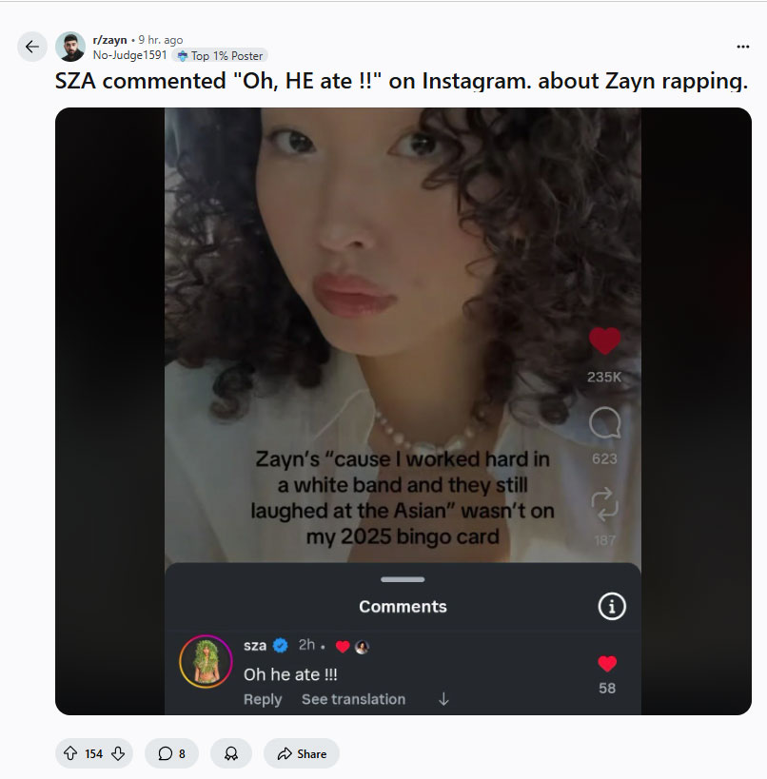The image size is (767, 779).
Task: Click the Comments panel drag handle
Action: (x=403, y=579)
